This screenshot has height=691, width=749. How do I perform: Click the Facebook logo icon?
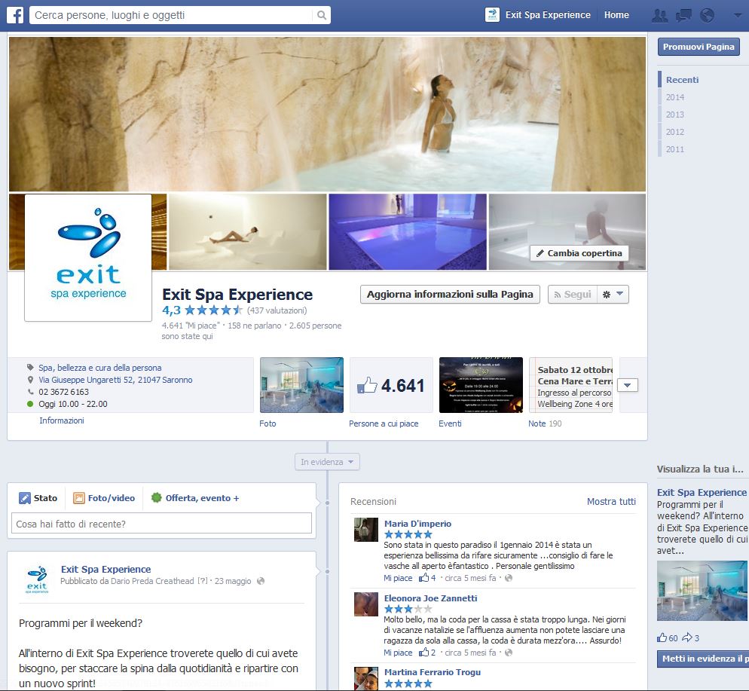coord(14,14)
